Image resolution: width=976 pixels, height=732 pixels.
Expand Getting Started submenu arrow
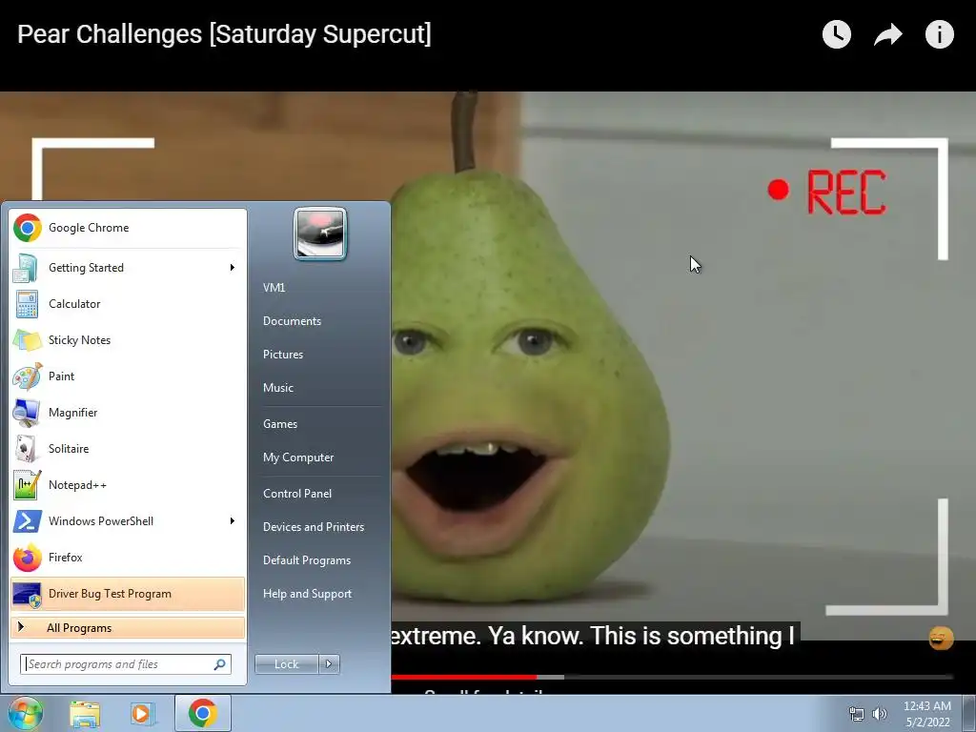(233, 268)
